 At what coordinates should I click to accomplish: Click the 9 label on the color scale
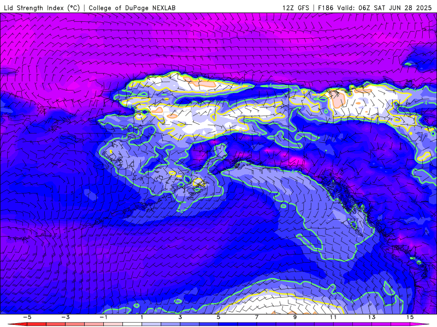(295, 317)
